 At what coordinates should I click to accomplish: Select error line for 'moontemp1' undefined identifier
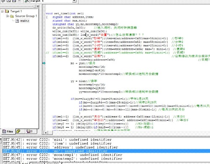(x=63, y=155)
